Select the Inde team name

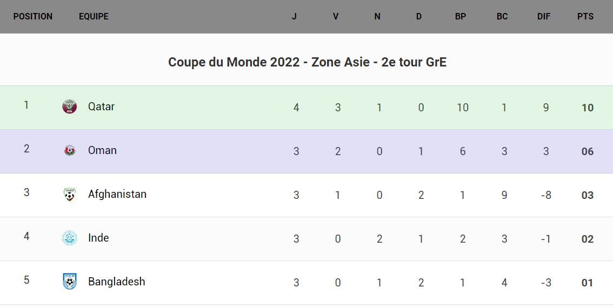tap(98, 238)
